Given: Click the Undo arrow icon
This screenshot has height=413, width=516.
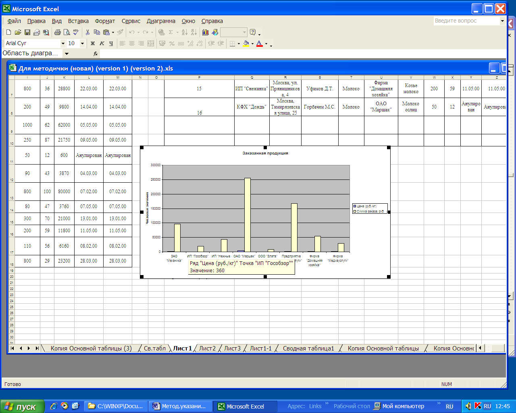Looking at the screenshot, I should point(132,32).
